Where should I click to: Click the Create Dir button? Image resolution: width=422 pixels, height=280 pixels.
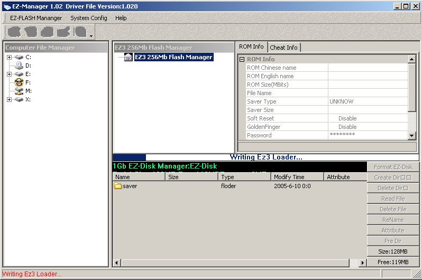(393, 178)
